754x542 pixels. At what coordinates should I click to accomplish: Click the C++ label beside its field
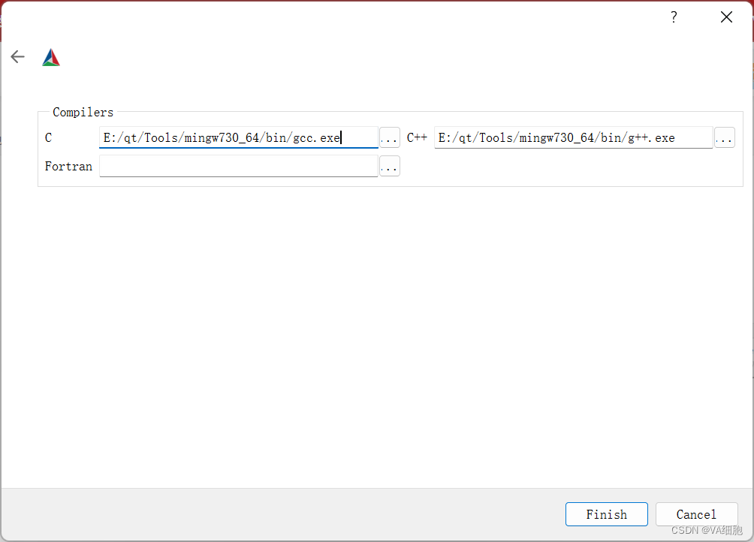click(x=417, y=137)
